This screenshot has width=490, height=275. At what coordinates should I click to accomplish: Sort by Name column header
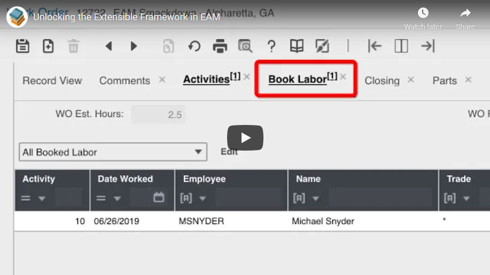[x=308, y=179]
